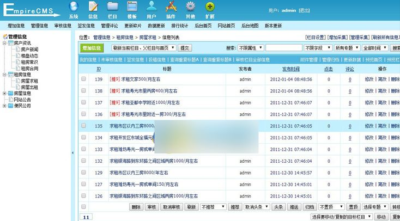Focus the search keyword input field
The width and height of the screenshot is (400, 221).
coord(284,48)
